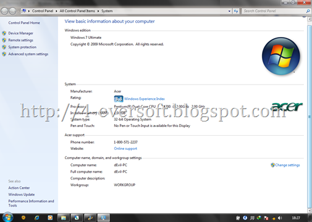The image size is (312, 222).
Task: Click the taskbar clock showing 18:27
Action: tap(296, 218)
